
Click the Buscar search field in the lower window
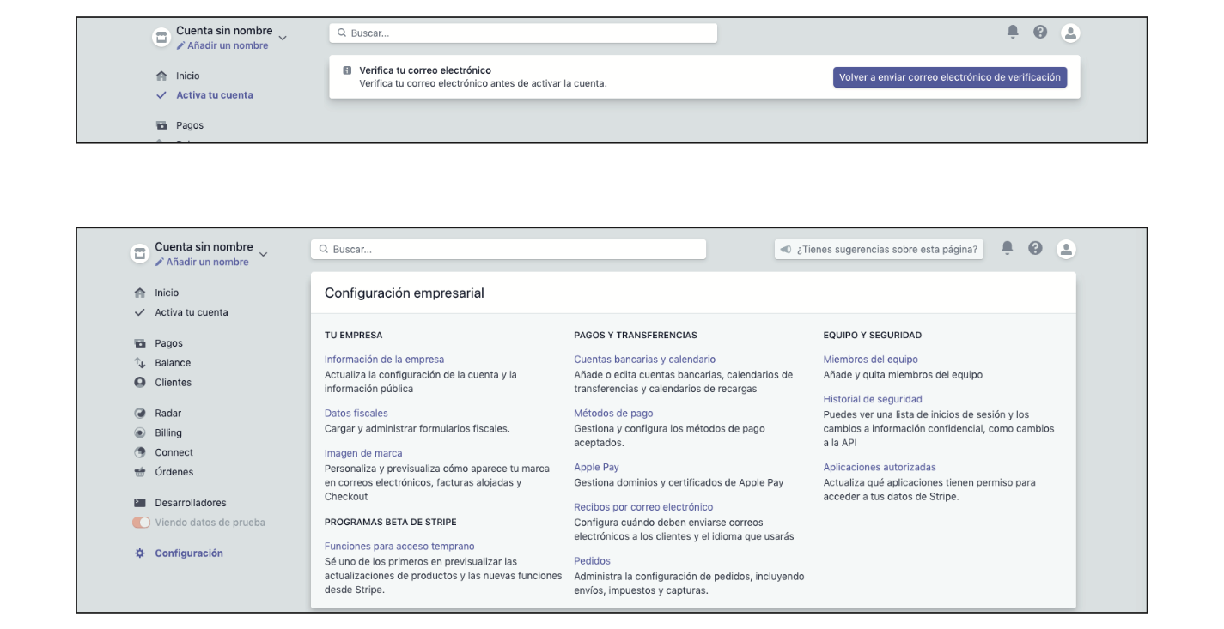[508, 250]
